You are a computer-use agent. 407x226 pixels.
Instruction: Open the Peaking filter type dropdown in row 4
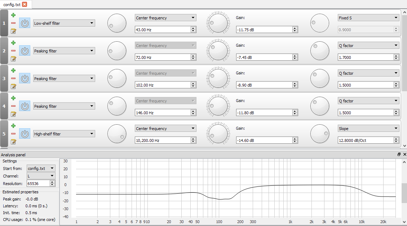[x=64, y=106]
